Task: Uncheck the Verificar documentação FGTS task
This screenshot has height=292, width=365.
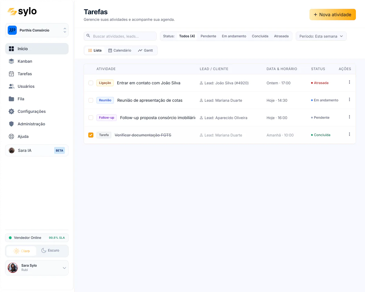Action: (91, 135)
